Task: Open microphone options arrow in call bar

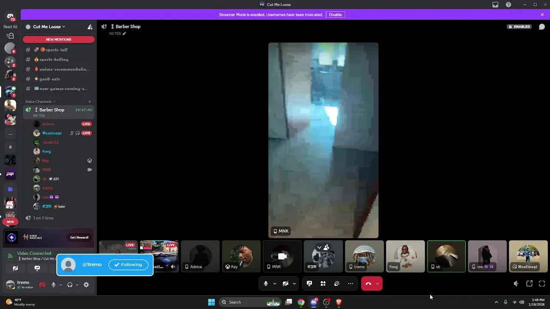Action: tap(275, 284)
